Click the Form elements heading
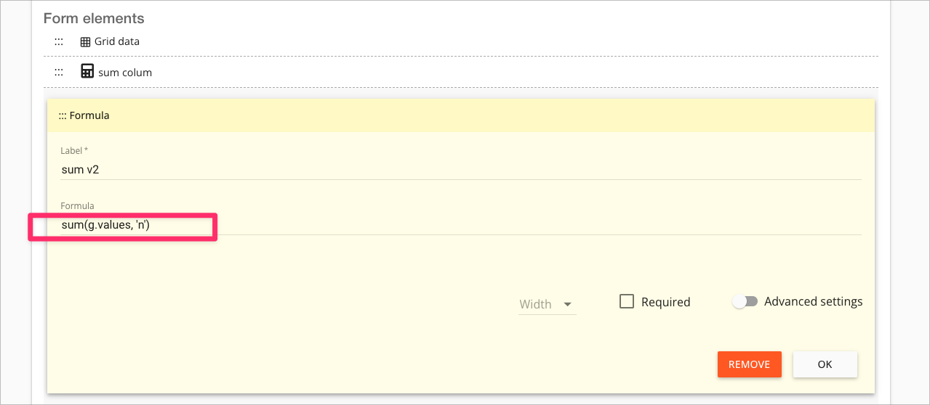This screenshot has height=405, width=930. (94, 18)
